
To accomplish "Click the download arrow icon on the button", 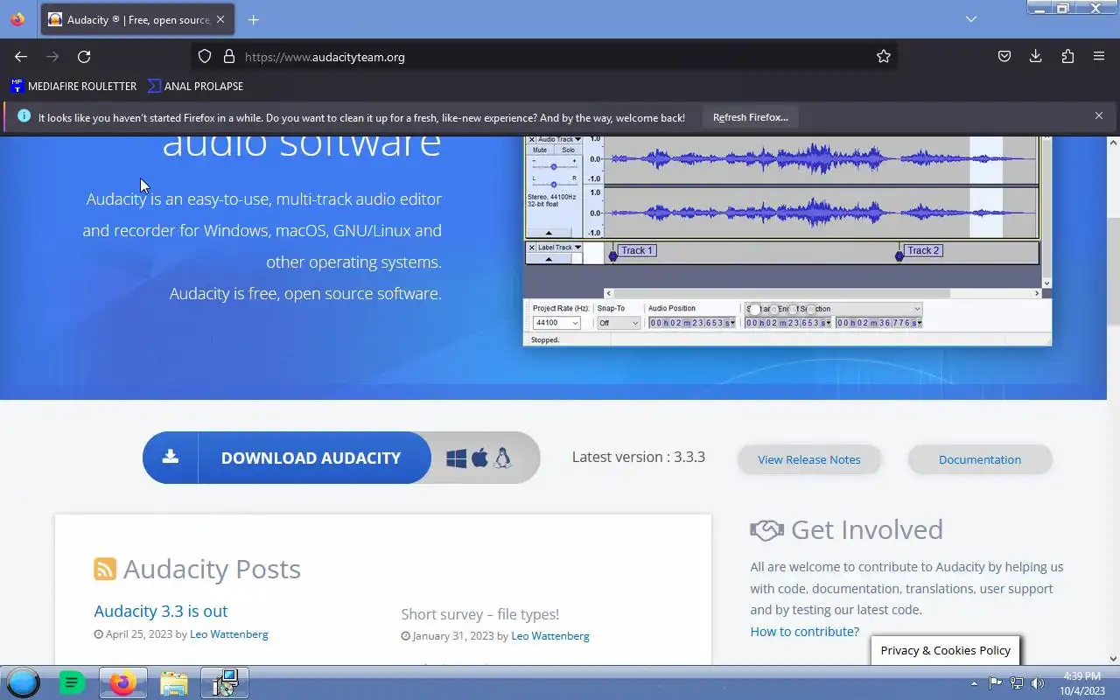I will pyautogui.click(x=171, y=457).
